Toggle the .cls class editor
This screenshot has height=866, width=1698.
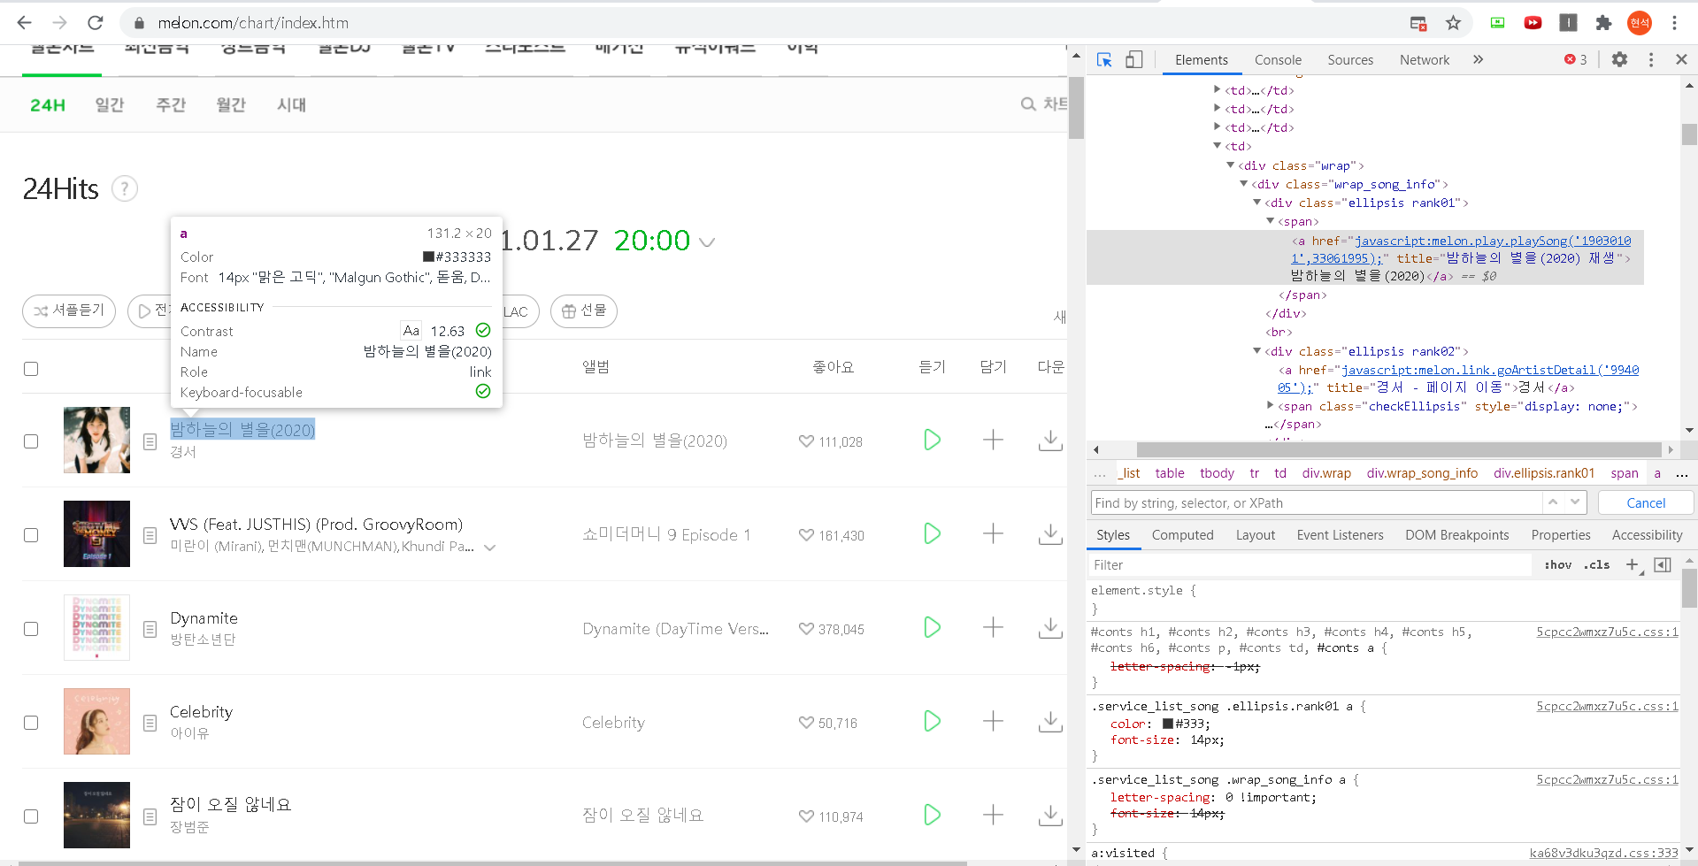[1596, 565]
